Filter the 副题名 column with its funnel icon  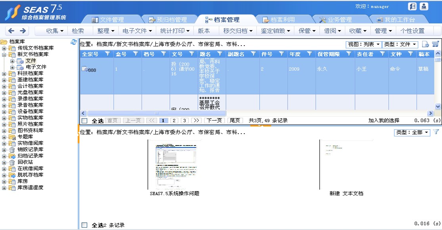(x=253, y=54)
